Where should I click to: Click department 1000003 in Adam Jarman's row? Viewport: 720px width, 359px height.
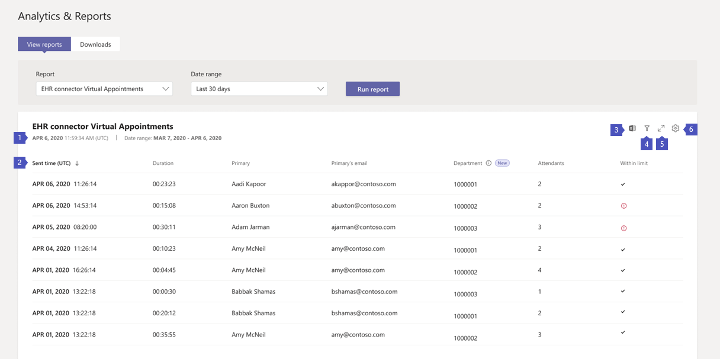tap(465, 228)
